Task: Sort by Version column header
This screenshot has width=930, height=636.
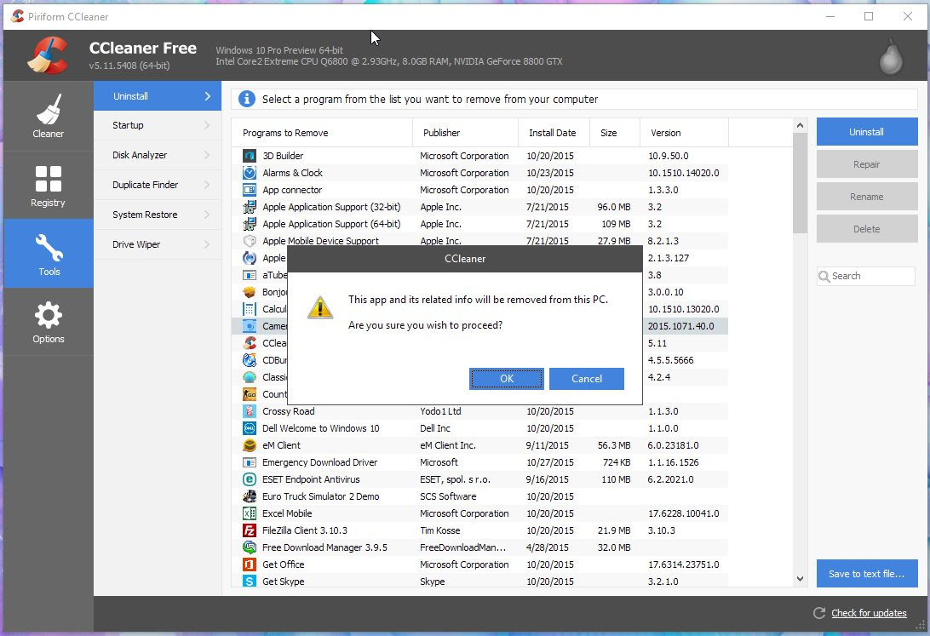Action: [685, 133]
